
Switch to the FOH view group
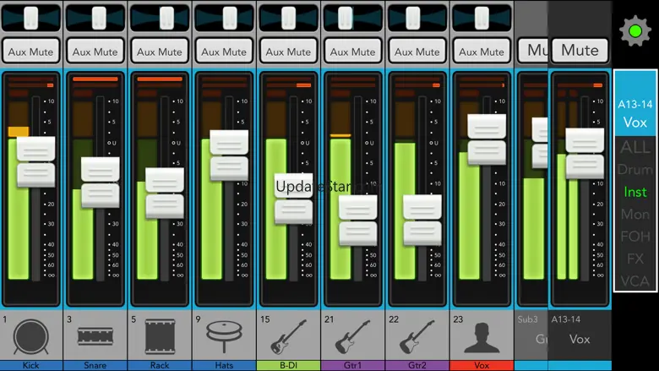pos(635,236)
